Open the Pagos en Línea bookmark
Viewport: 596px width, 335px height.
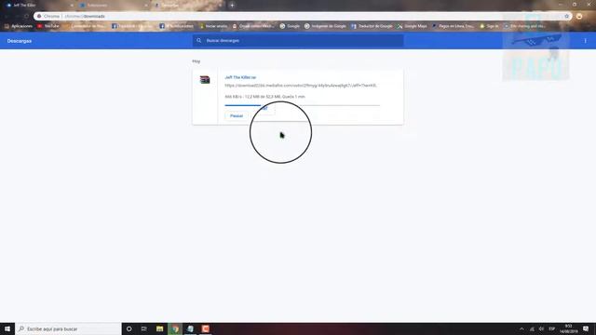(x=454, y=26)
